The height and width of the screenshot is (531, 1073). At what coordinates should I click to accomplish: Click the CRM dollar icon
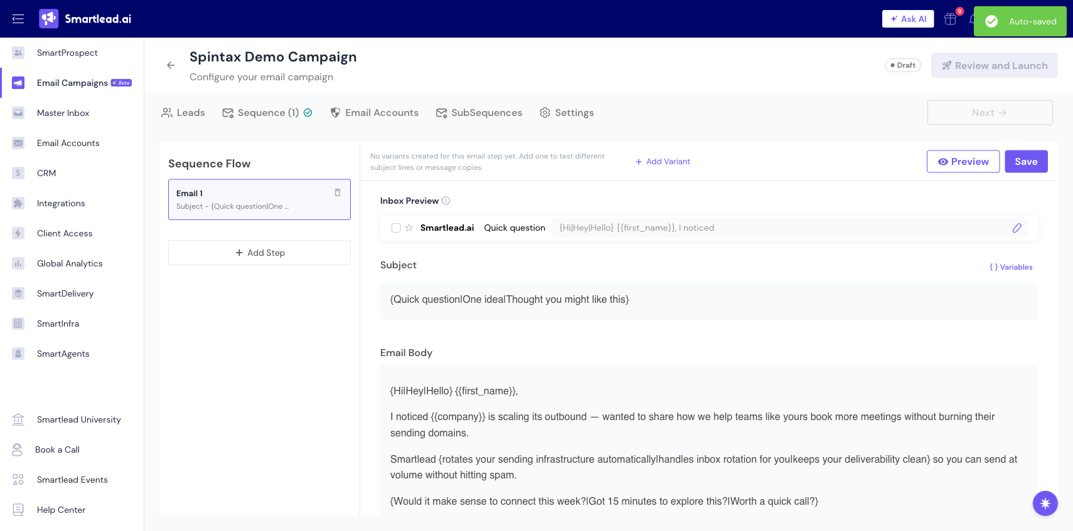tap(18, 173)
